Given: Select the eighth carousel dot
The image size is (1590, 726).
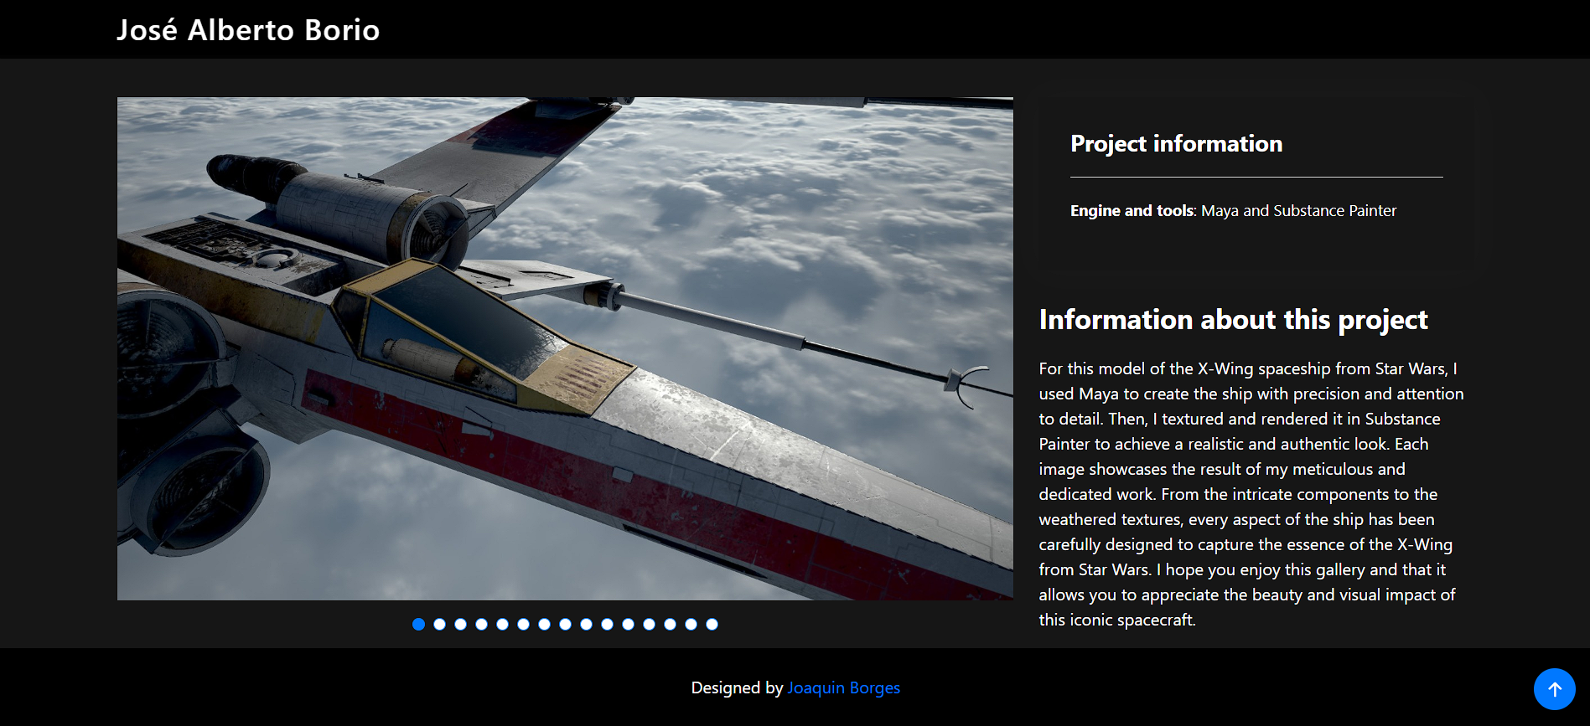Looking at the screenshot, I should coord(565,624).
